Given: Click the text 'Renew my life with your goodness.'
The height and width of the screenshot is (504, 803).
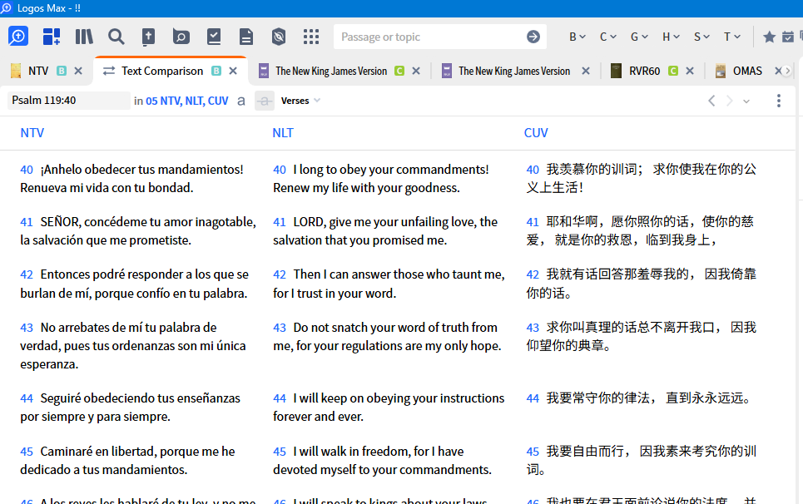Looking at the screenshot, I should pos(366,188).
